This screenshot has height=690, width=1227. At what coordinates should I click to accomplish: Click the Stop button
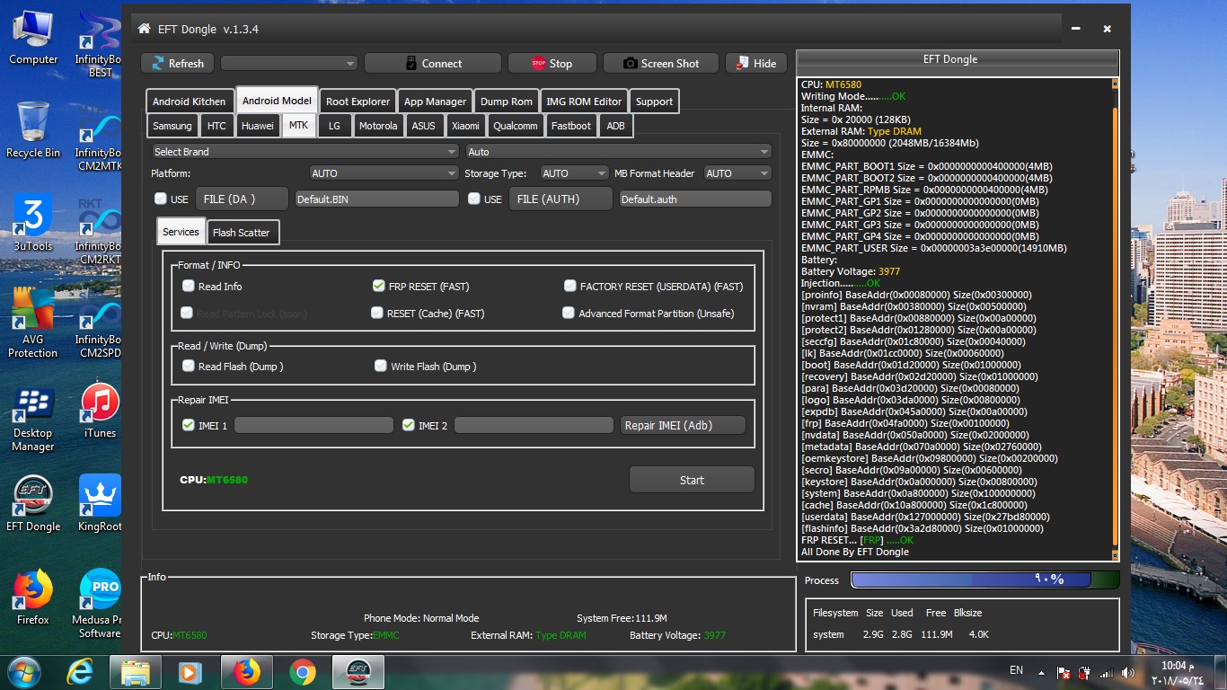[552, 63]
